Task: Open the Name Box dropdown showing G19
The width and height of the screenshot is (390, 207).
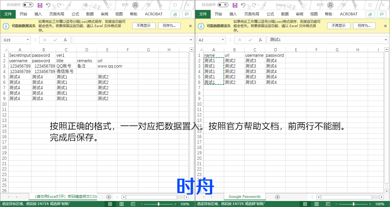Action: tap(27, 40)
